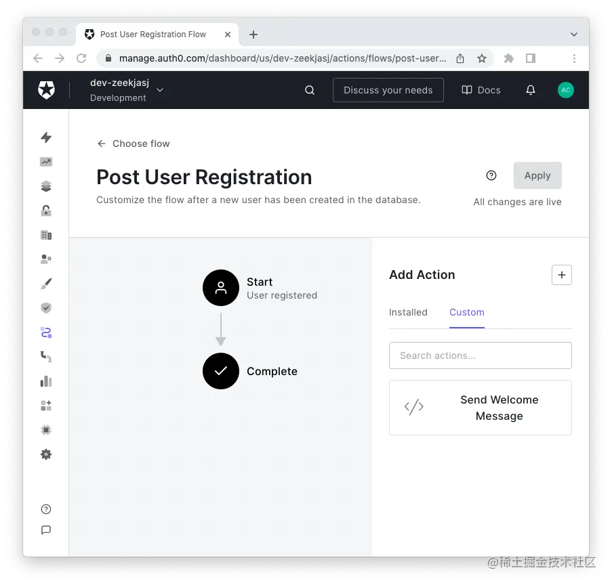This screenshot has height=585, width=612.
Task: Click the Search actions input field
Action: tap(480, 355)
